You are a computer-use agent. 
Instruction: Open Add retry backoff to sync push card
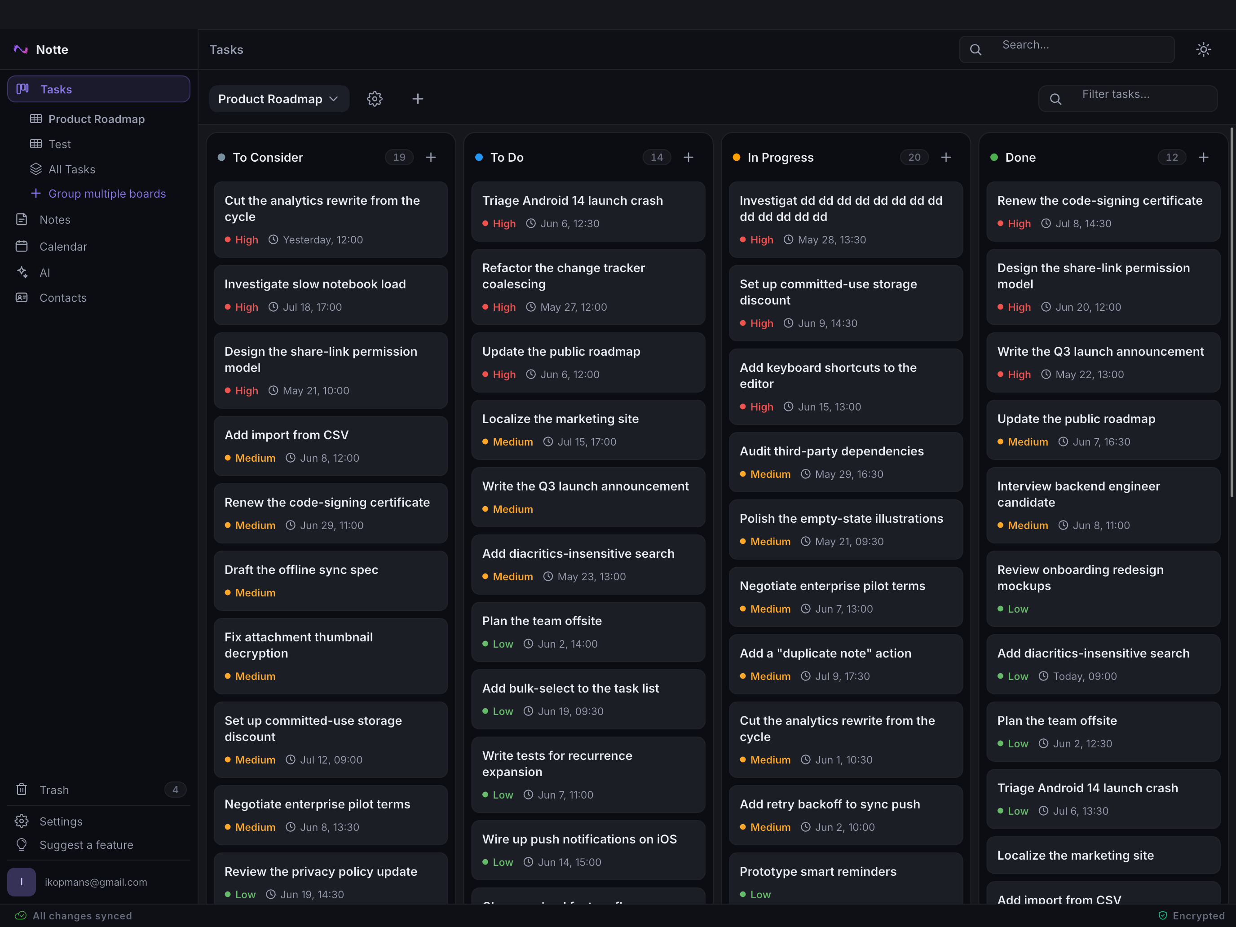click(846, 815)
